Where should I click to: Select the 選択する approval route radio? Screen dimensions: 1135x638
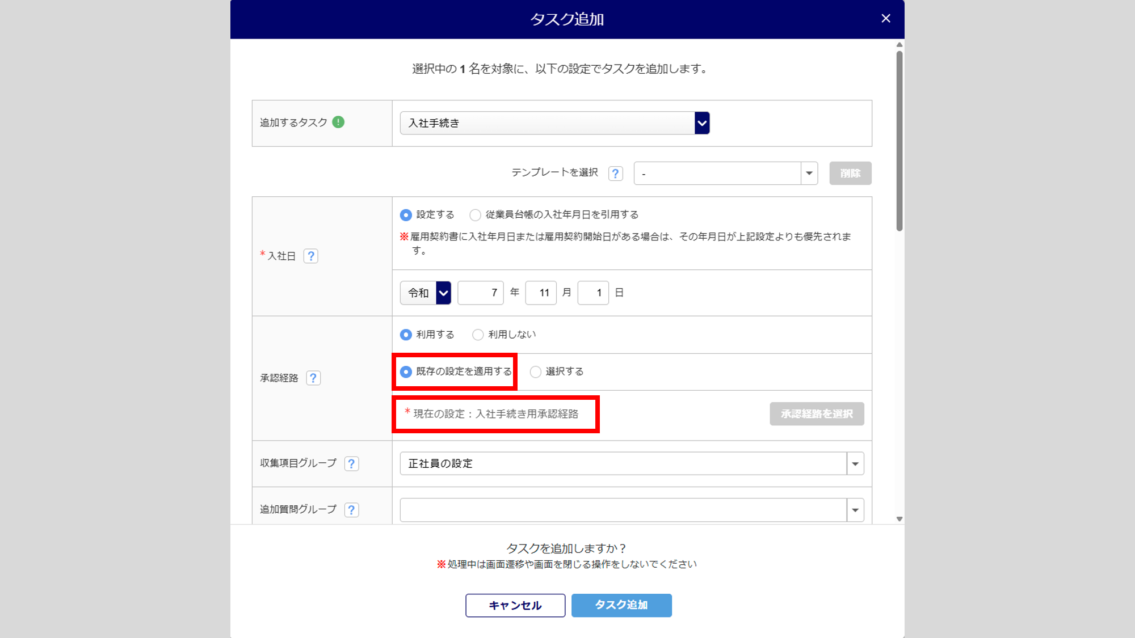[535, 372]
